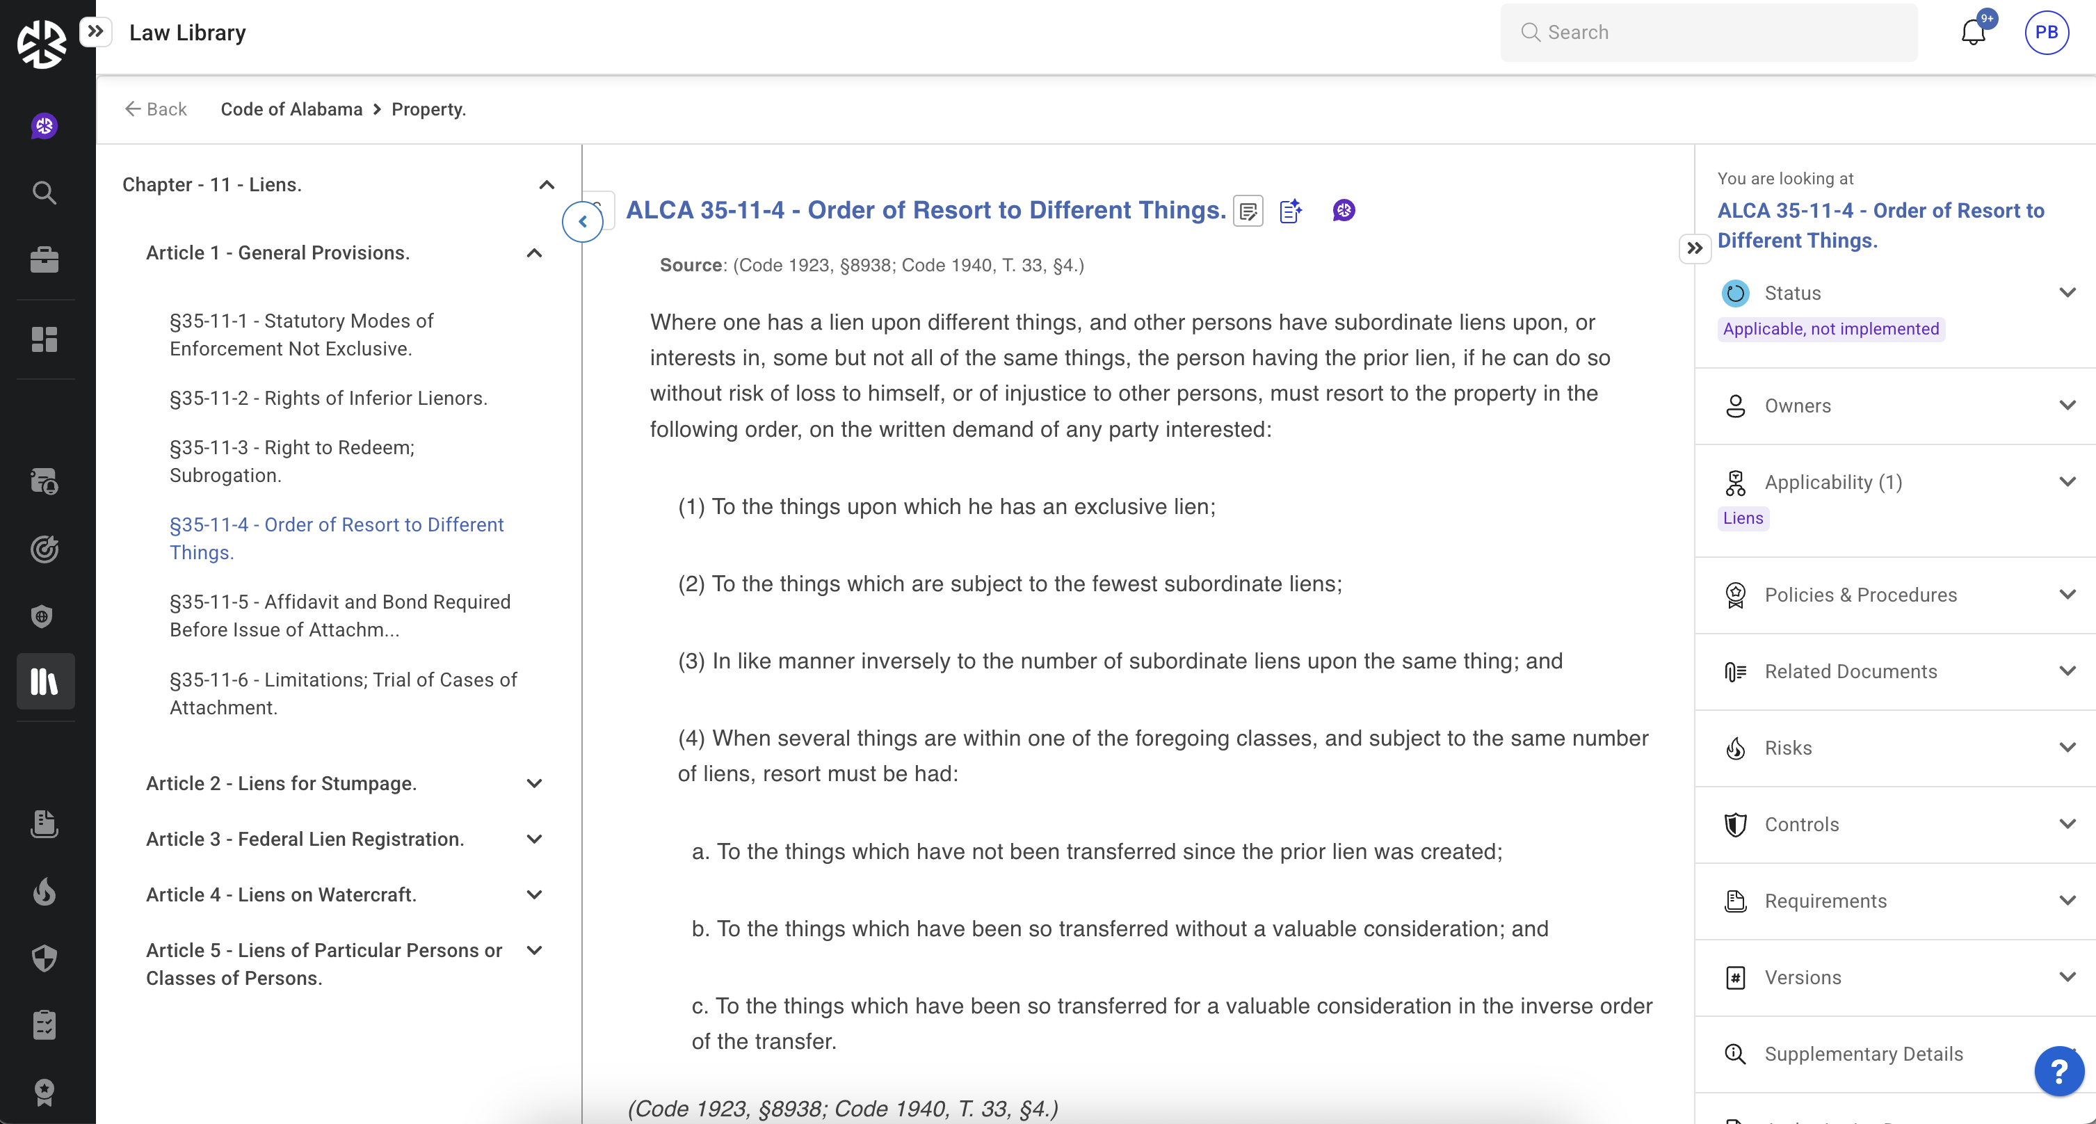
Task: Click the AI summary document icon beside title
Action: (1291, 211)
